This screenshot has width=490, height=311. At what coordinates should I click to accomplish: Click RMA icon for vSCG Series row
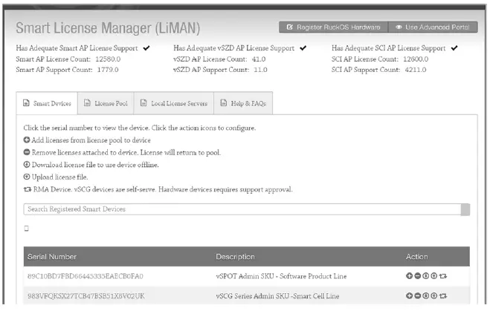pos(443,295)
